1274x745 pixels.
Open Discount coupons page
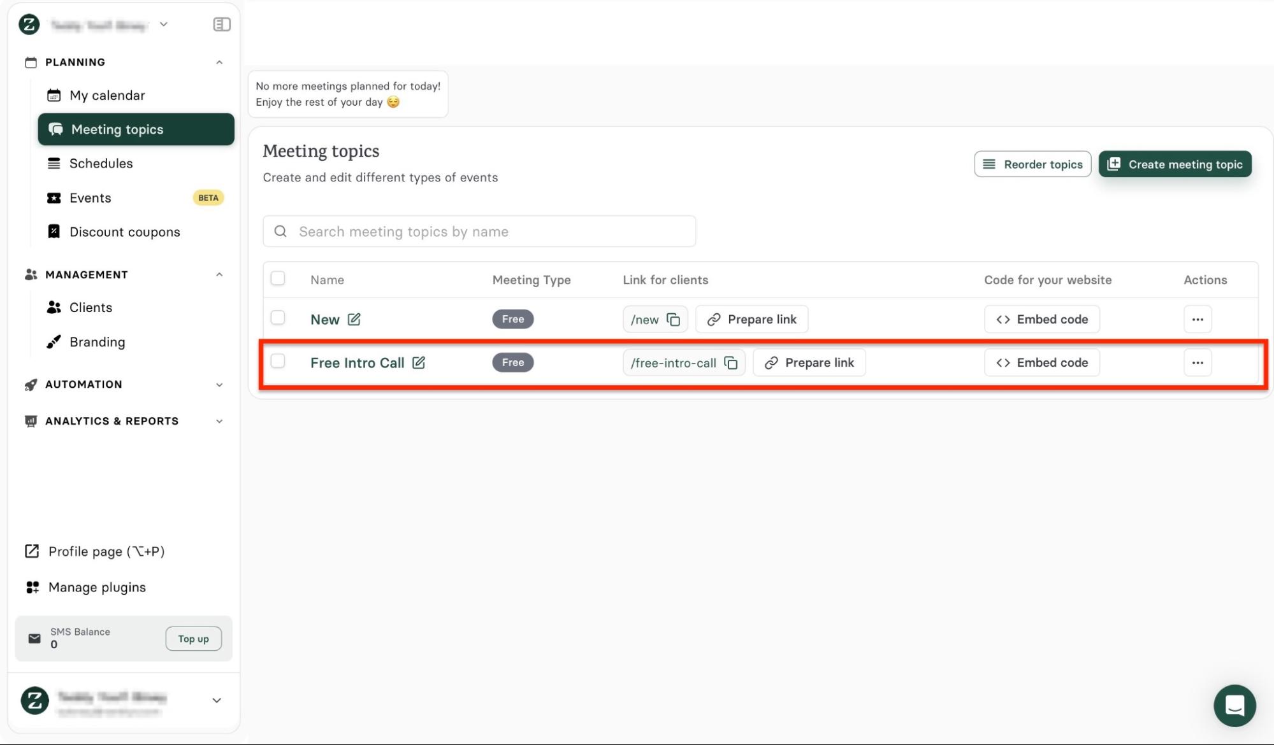[x=124, y=232]
